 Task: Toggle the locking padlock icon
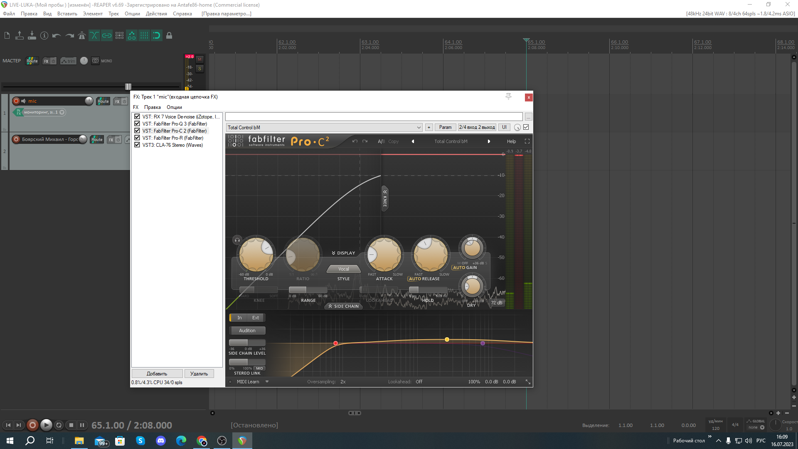coord(169,36)
